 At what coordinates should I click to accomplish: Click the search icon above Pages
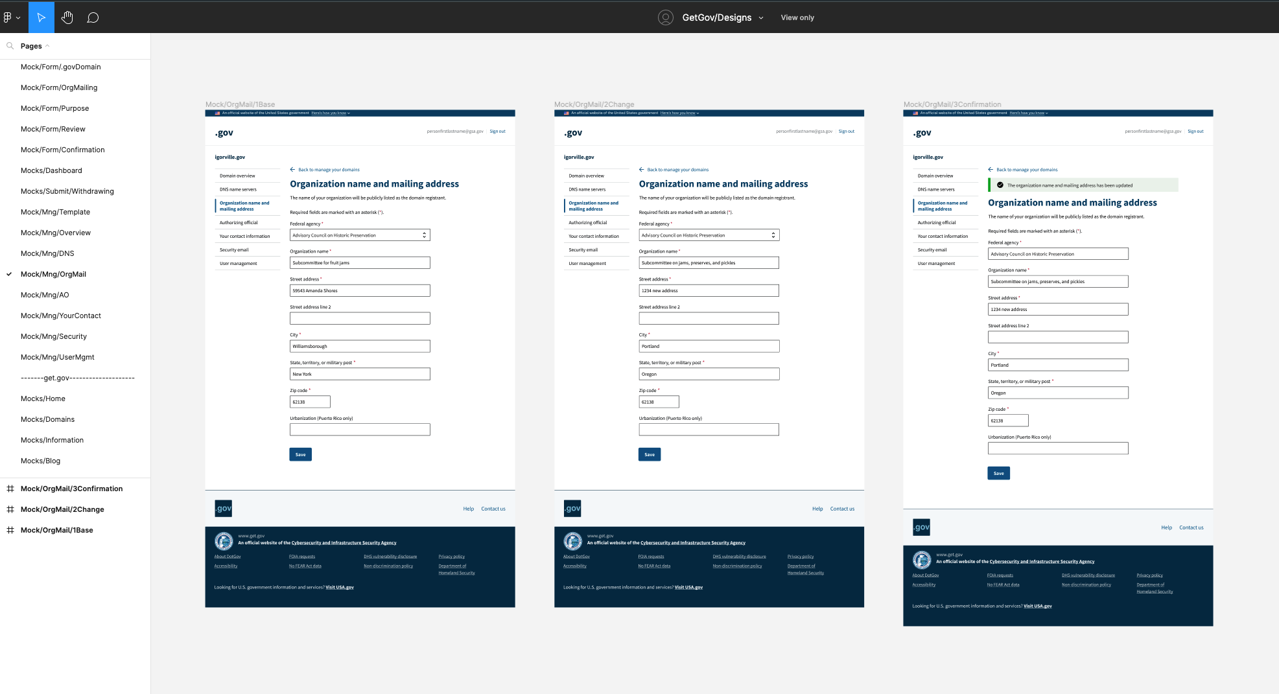[x=9, y=46]
